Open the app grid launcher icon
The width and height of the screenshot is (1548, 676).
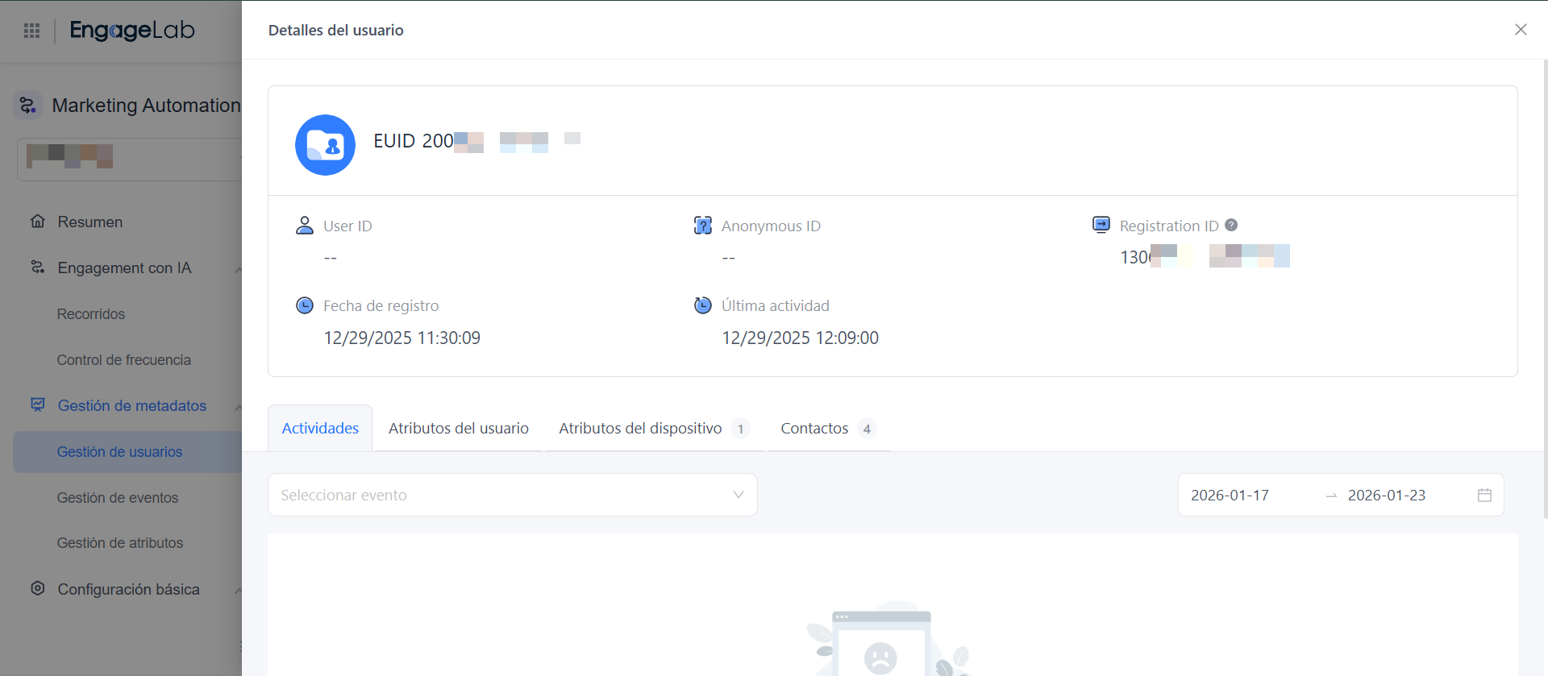click(32, 31)
